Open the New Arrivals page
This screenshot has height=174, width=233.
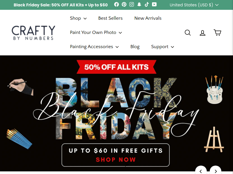(148, 18)
